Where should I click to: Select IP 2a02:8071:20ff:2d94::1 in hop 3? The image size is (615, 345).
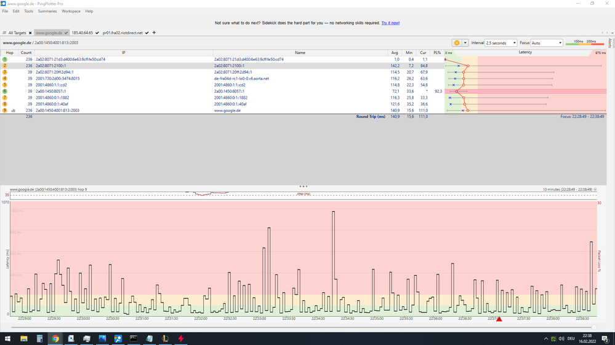click(x=55, y=72)
